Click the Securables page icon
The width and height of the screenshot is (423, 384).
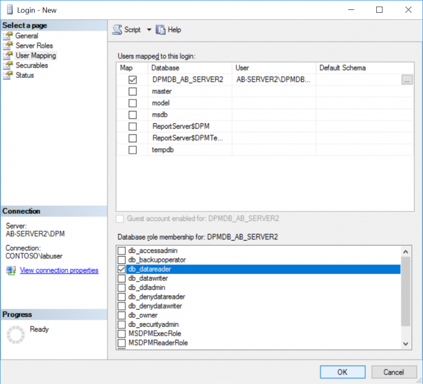point(8,66)
